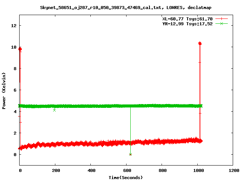This screenshot has height=181, width=241.
Task: Click the Time(Seconds) axis label
Action: (125, 178)
